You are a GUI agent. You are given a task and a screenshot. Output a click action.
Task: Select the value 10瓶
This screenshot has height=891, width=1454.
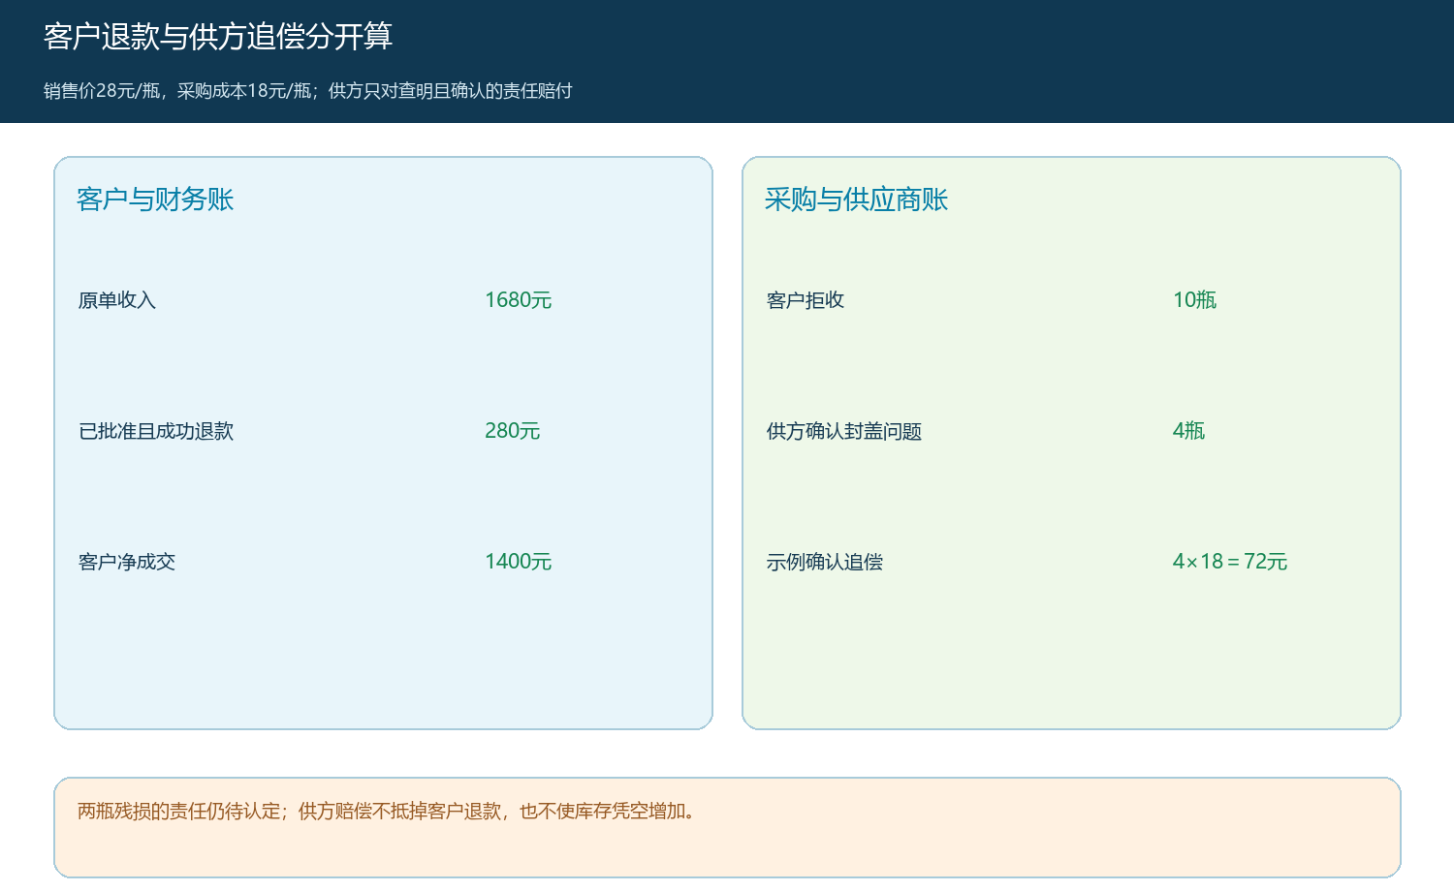click(1195, 300)
